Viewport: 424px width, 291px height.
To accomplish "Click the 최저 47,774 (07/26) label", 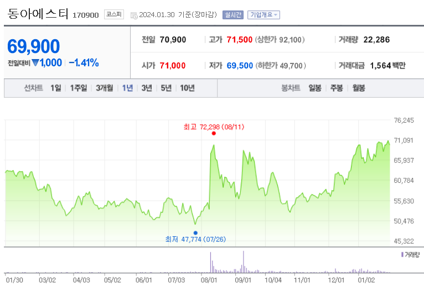I will (195, 239).
